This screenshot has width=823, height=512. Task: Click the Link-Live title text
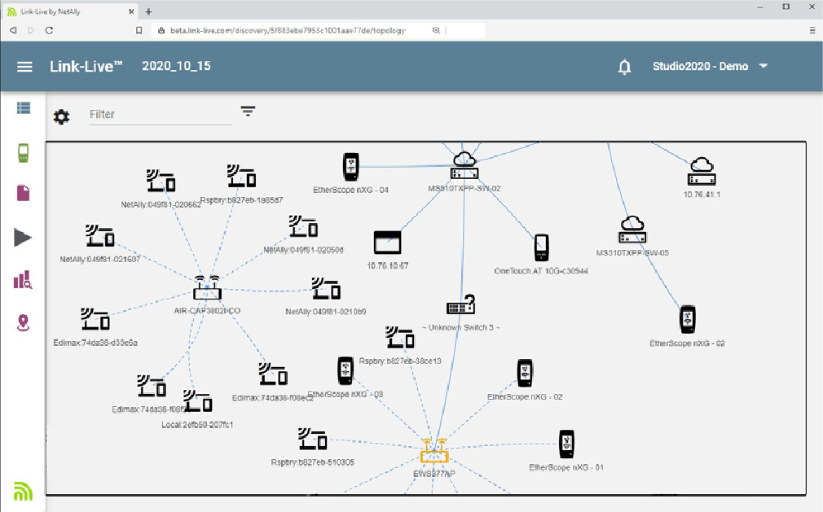tap(86, 67)
